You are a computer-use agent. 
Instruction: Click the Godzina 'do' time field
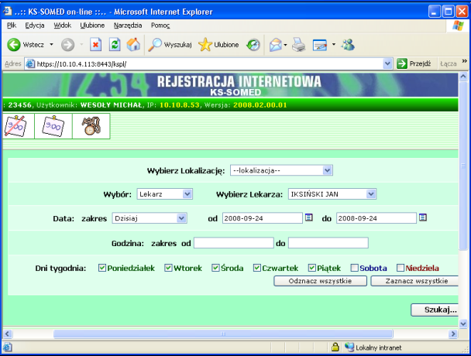[328, 242]
